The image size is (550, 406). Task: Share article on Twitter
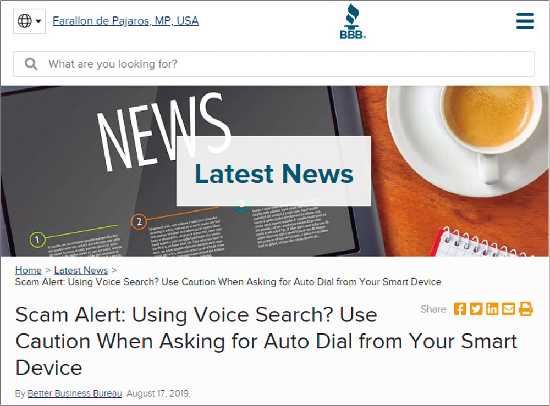click(476, 309)
